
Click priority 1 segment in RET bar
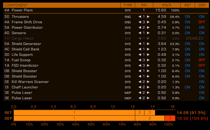[x=74, y=113]
